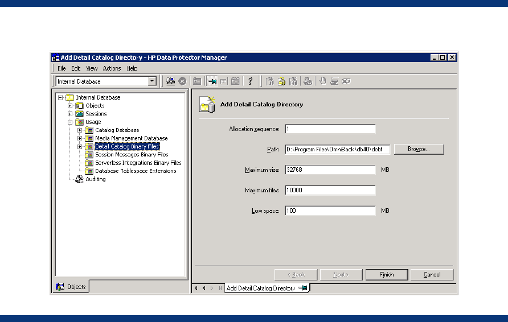Screen dimensions: 508x322
Task: Click the pushpin toolbar icon
Action: [x=212, y=81]
